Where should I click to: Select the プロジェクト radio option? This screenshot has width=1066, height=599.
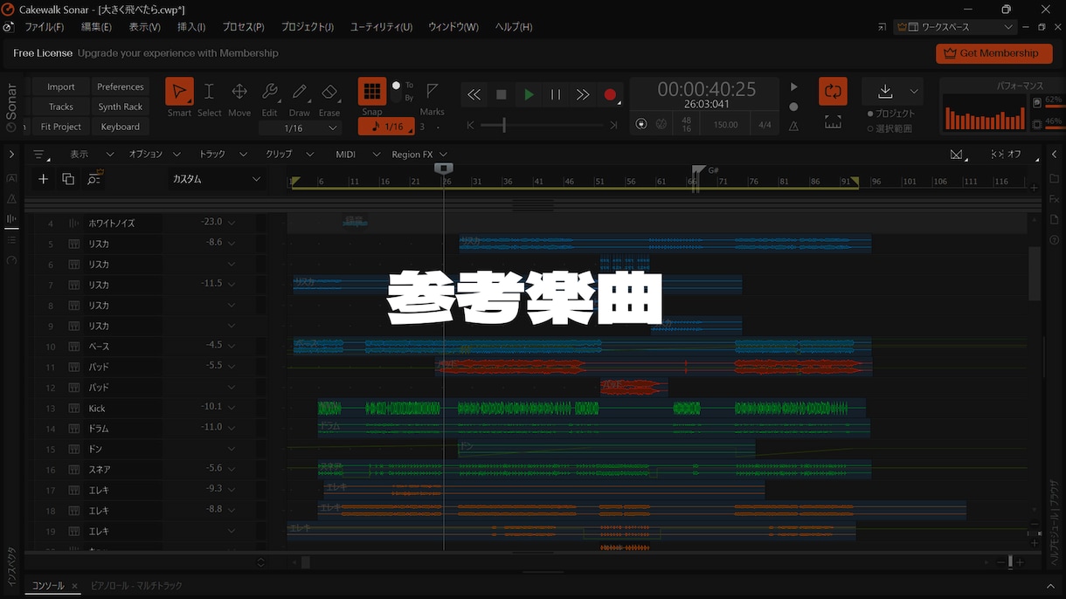coord(891,114)
